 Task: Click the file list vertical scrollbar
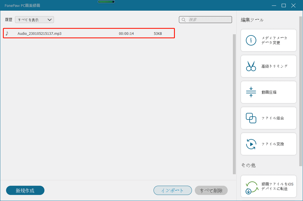click(x=234, y=104)
